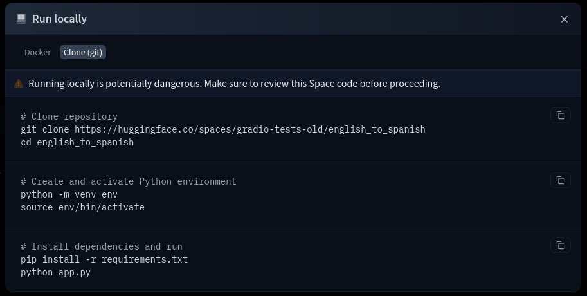The height and width of the screenshot is (296, 587).
Task: Click the warning triangle icon
Action: (x=19, y=84)
